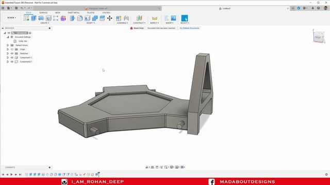Jump to the timeline beginning
This screenshot has height=185, width=330.
3,174
